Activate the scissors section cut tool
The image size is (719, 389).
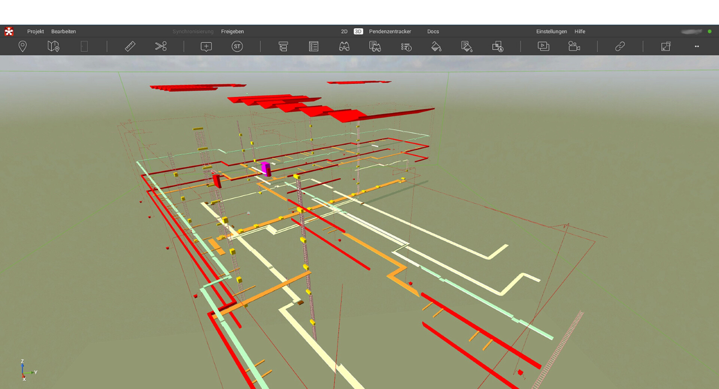tap(161, 46)
